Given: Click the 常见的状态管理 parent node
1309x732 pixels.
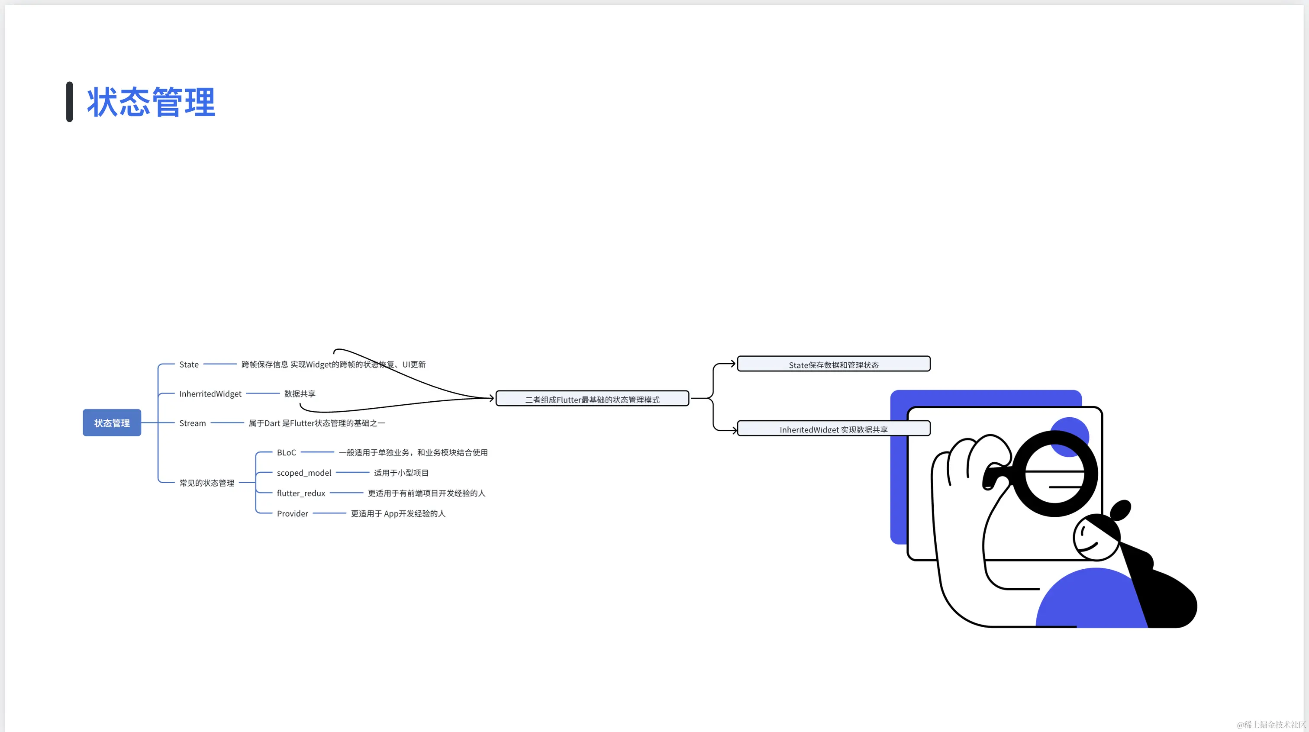Looking at the screenshot, I should pyautogui.click(x=206, y=483).
